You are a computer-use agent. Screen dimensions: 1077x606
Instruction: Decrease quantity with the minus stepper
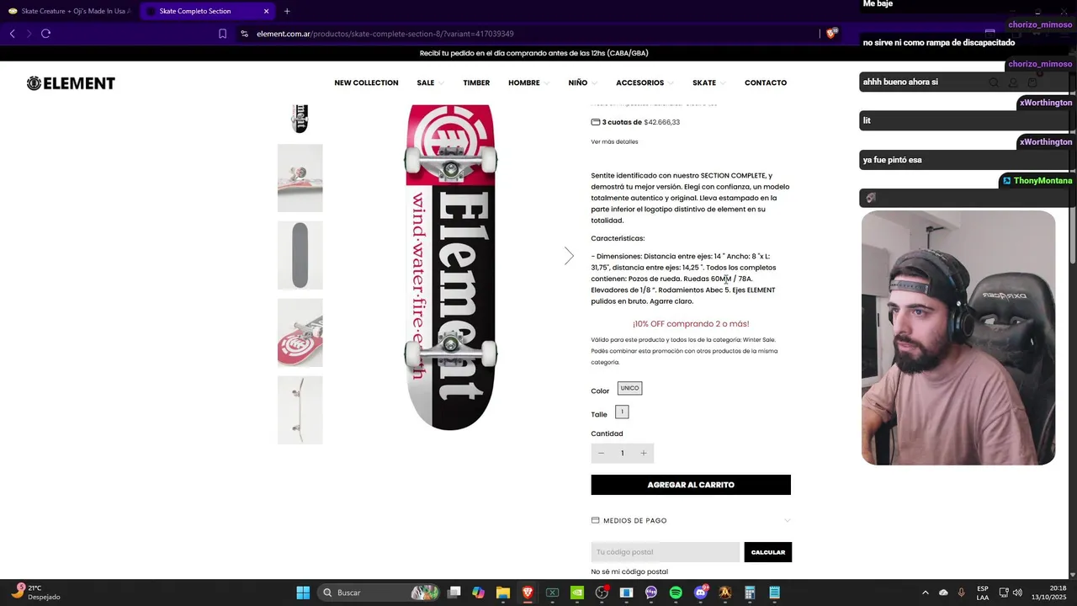point(601,454)
